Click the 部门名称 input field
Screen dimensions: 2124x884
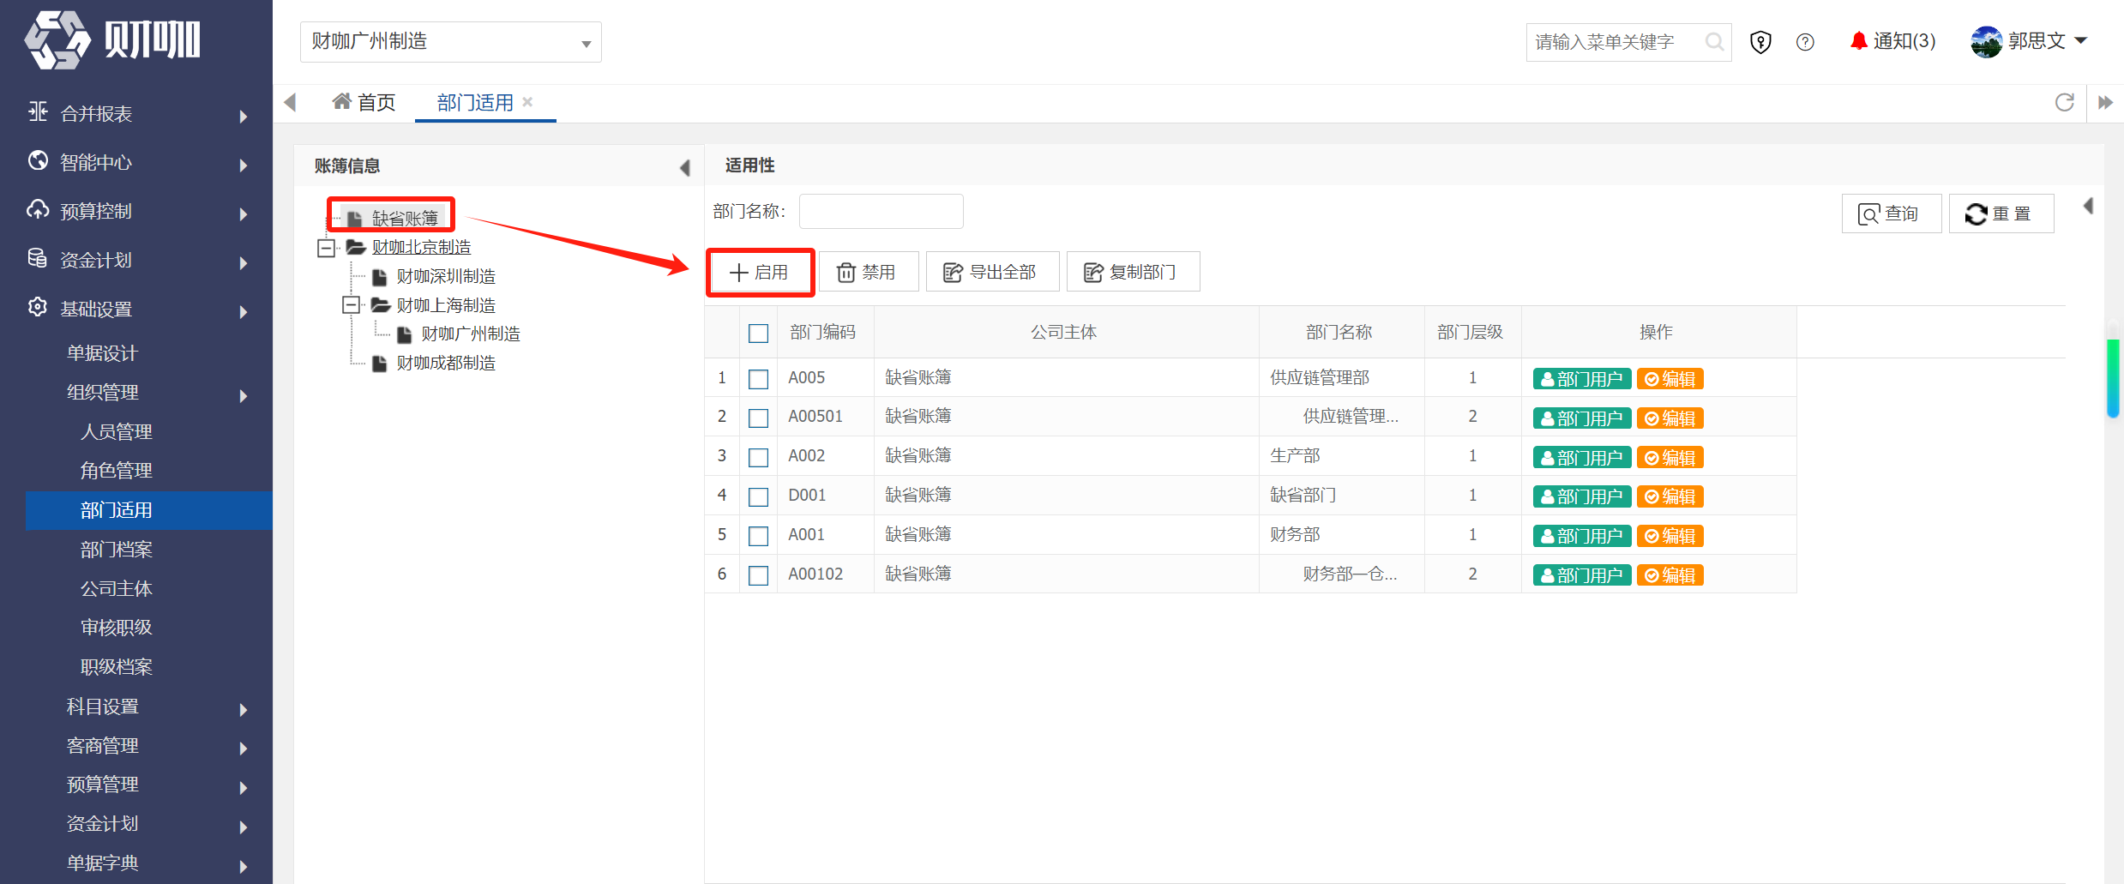(x=881, y=212)
